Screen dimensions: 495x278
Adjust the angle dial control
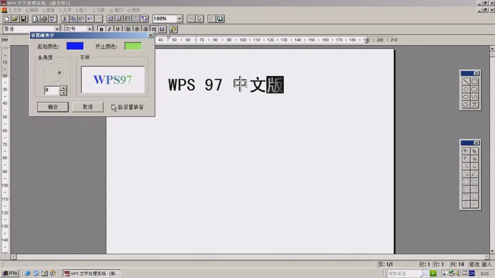click(53, 73)
